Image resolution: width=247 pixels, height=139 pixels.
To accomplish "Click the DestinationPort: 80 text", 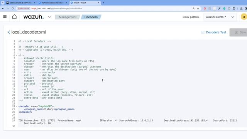I will pos(37,124).
